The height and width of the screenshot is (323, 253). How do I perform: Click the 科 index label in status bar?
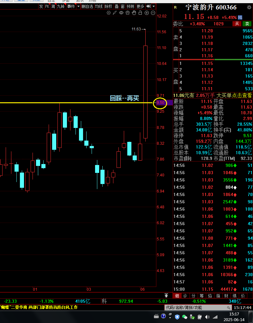[105, 301]
